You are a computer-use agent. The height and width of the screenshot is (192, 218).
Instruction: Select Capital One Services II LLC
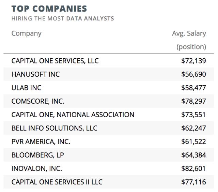point(57,182)
